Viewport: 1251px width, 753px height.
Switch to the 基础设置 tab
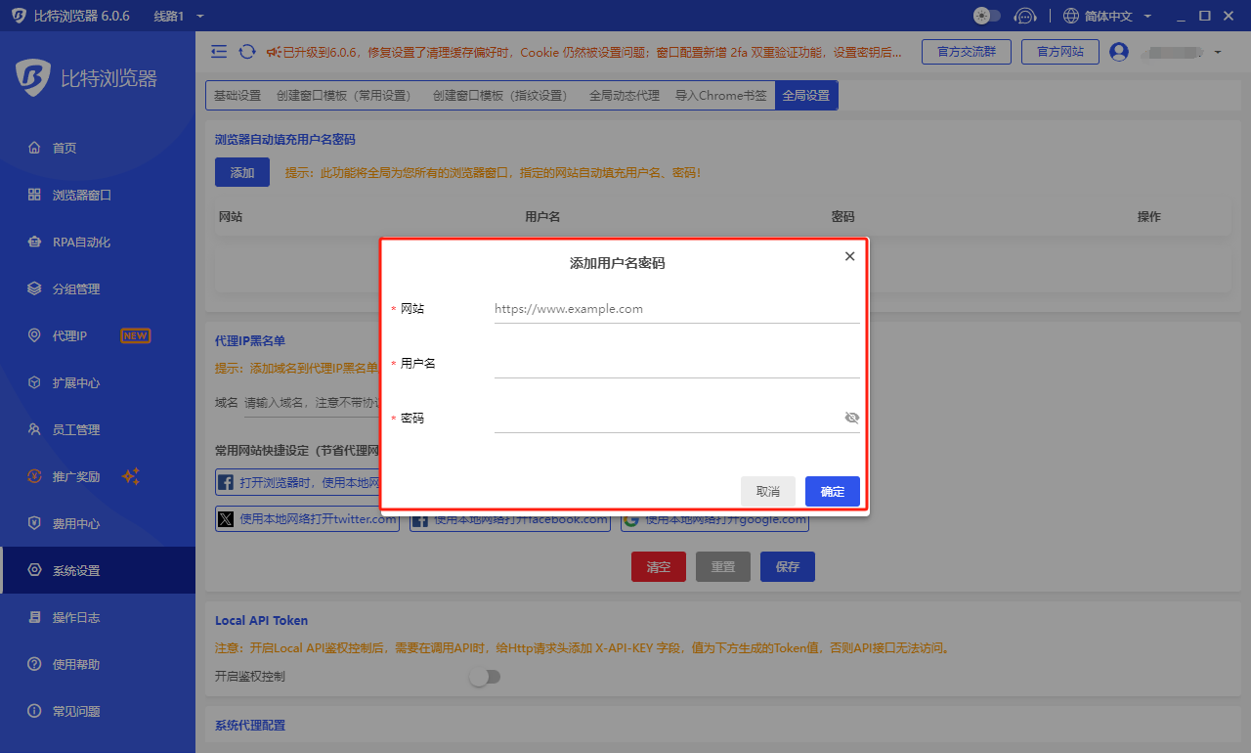tap(237, 95)
